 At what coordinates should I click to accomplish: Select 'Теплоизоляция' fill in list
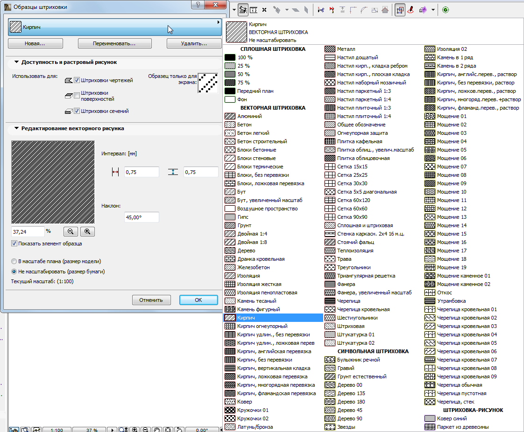[374, 251]
